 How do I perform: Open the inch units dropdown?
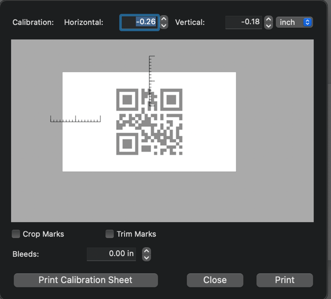294,22
